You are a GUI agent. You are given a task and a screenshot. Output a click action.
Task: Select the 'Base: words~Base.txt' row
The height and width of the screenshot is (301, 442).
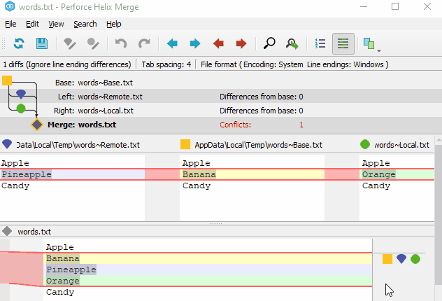point(221,83)
